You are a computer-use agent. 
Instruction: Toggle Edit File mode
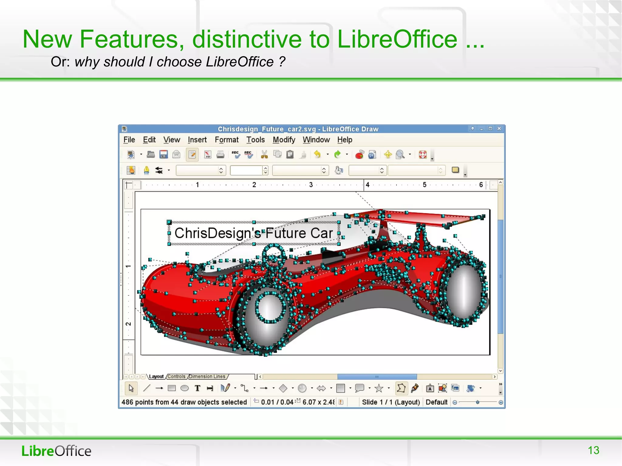[x=192, y=155]
